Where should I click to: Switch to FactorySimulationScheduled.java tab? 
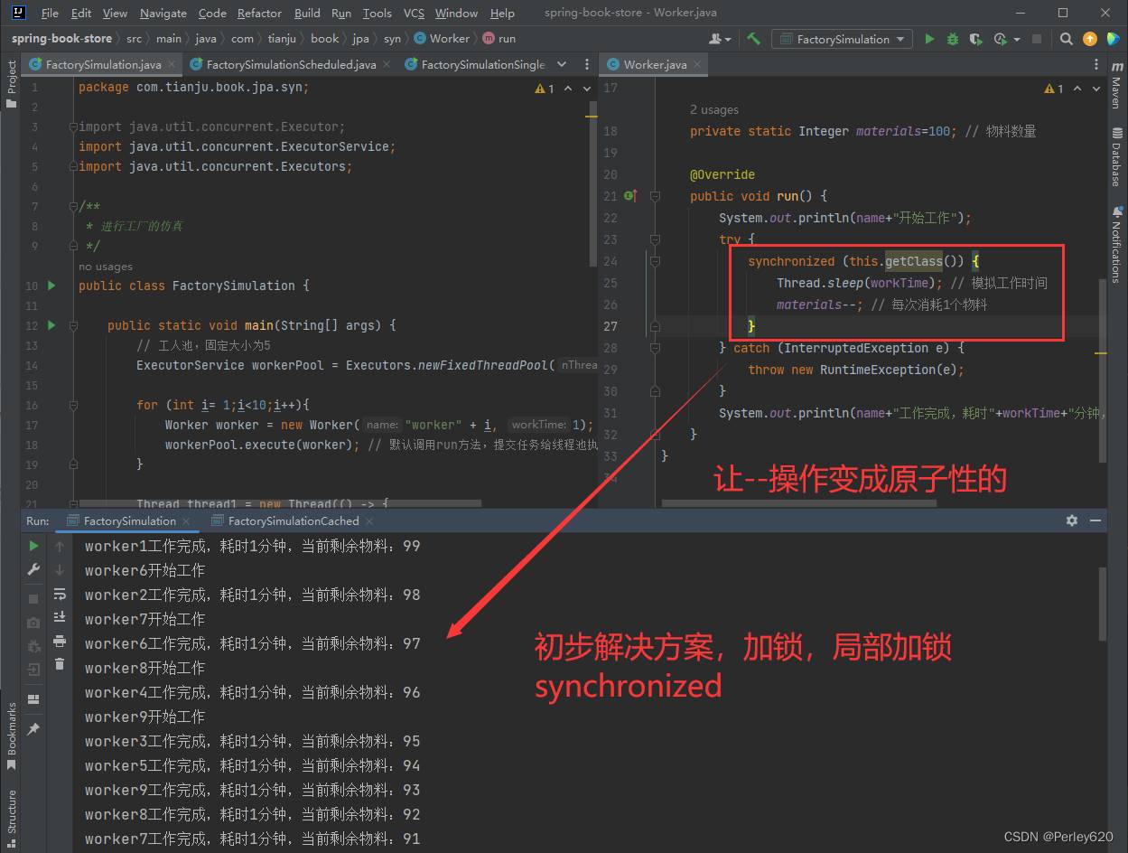point(291,64)
